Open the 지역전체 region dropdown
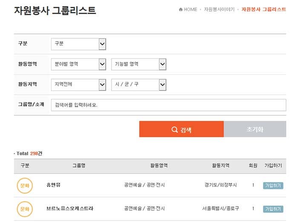Viewport: 298px width, 224px height. point(78,85)
